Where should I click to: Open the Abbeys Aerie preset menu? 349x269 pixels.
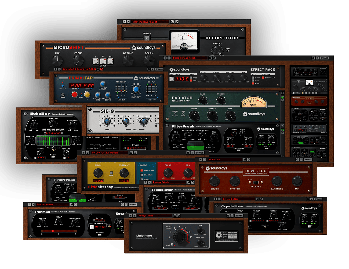155,216
